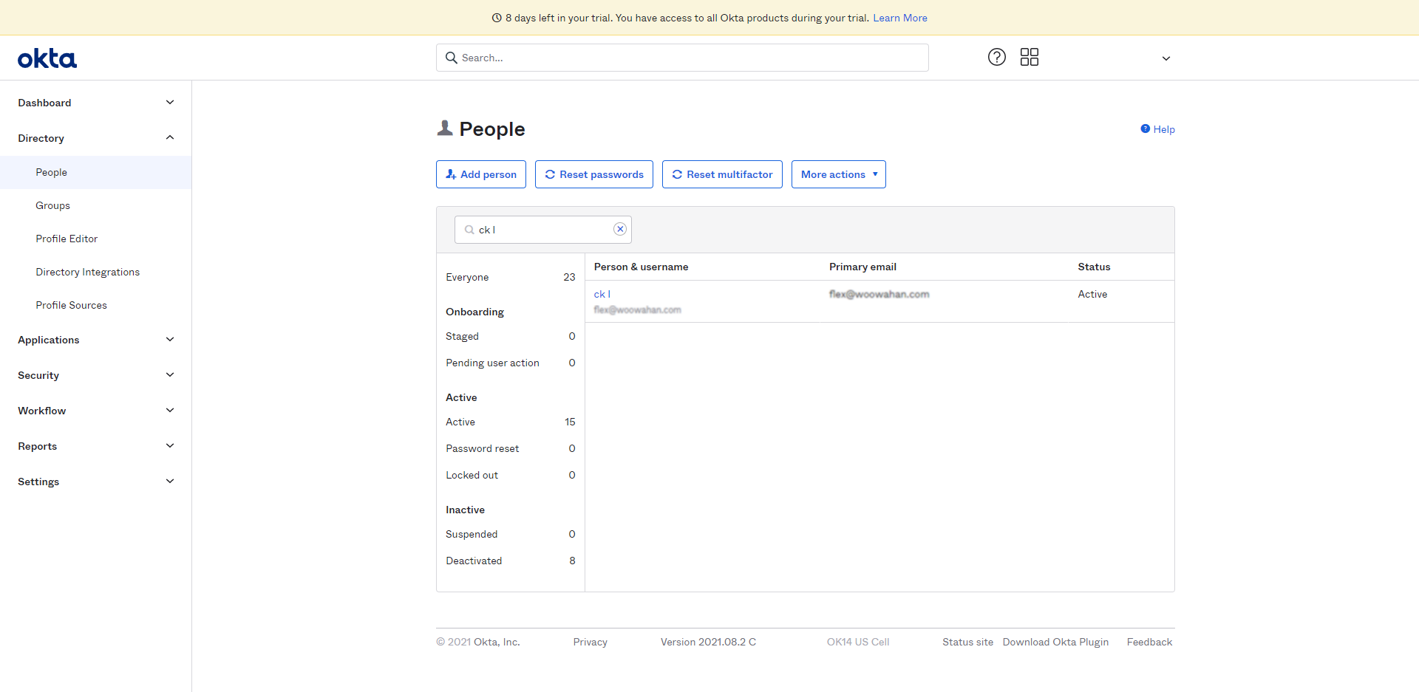Expand the Dashboard menu

pos(96,103)
